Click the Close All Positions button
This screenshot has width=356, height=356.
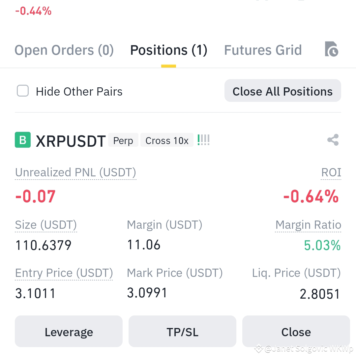click(283, 91)
